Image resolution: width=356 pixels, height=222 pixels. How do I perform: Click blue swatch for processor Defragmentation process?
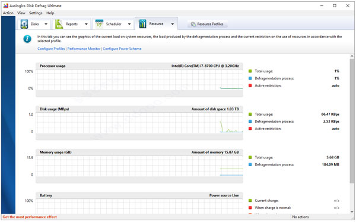pyautogui.click(x=250, y=78)
